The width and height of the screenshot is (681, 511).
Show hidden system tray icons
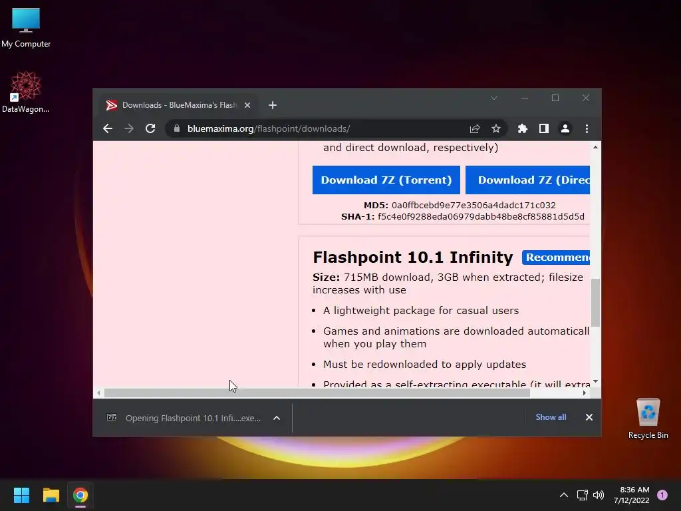point(564,495)
